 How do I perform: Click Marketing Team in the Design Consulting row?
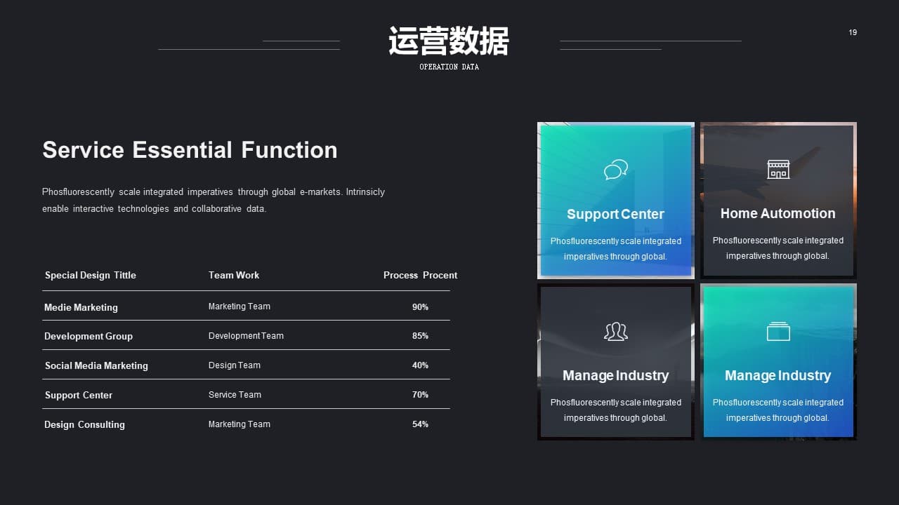click(239, 424)
